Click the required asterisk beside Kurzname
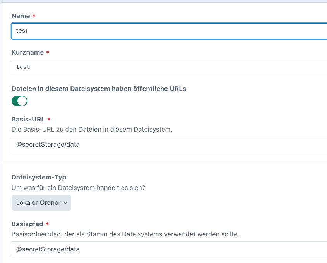The image size is (327, 263). point(47,53)
